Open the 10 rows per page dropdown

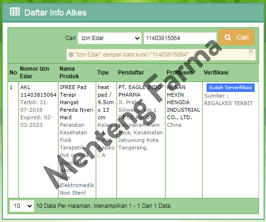coord(22,206)
